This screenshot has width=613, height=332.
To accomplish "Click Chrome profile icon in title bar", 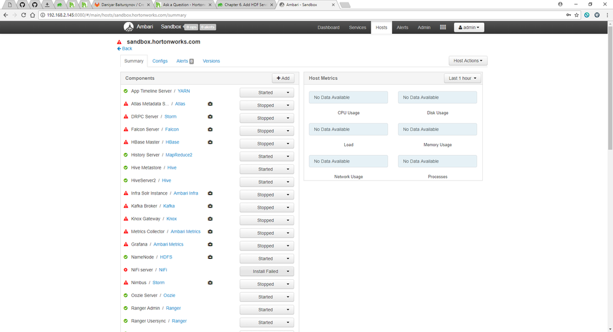I will point(560,4).
